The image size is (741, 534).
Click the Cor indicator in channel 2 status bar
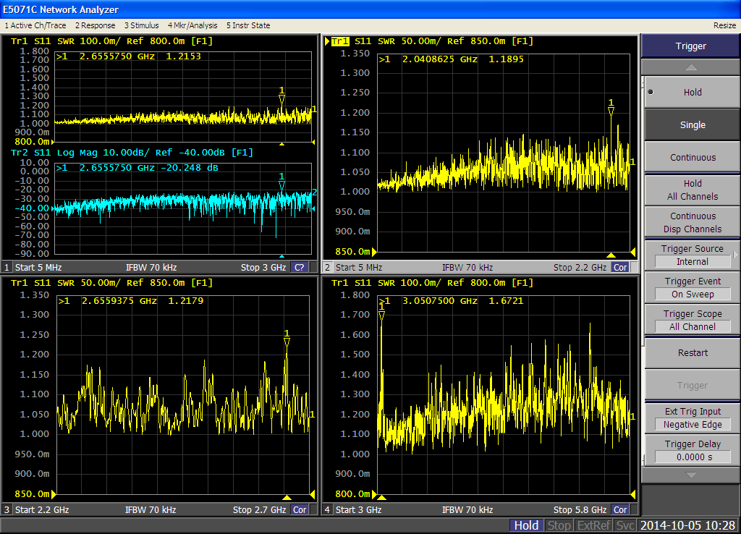coord(619,268)
